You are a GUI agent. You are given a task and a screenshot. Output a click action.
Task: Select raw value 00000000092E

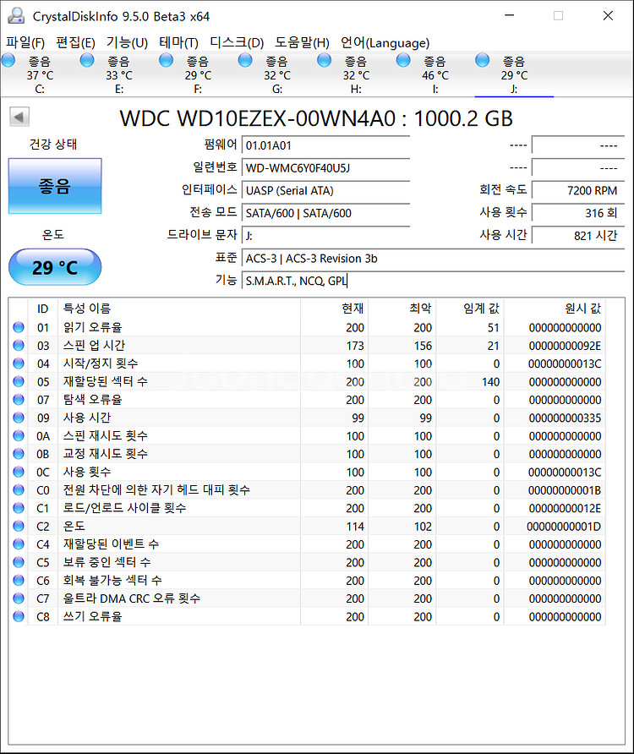[565, 346]
